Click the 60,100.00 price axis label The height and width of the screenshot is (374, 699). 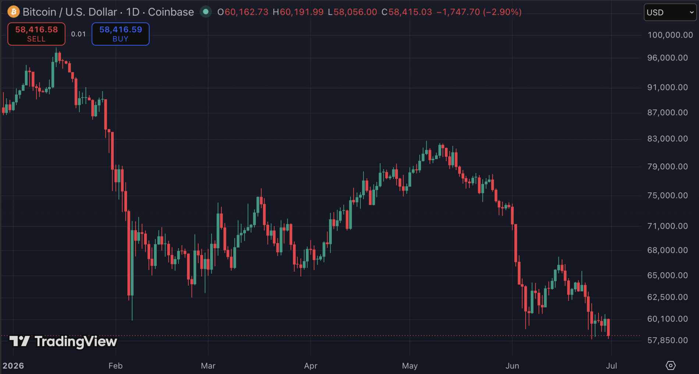click(x=667, y=319)
